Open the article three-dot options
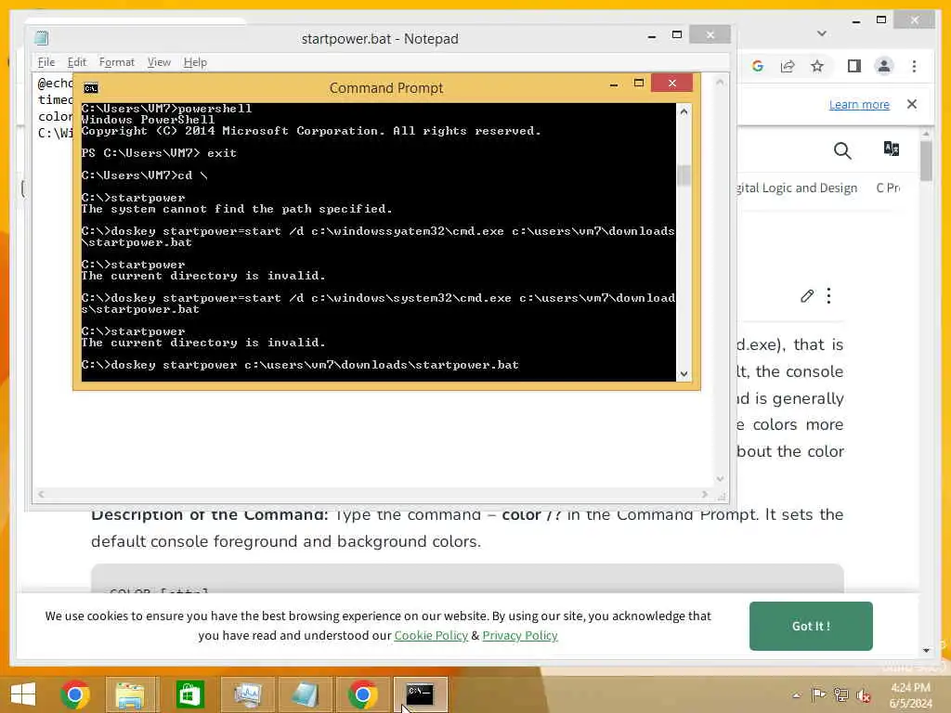951x713 pixels. pyautogui.click(x=828, y=296)
